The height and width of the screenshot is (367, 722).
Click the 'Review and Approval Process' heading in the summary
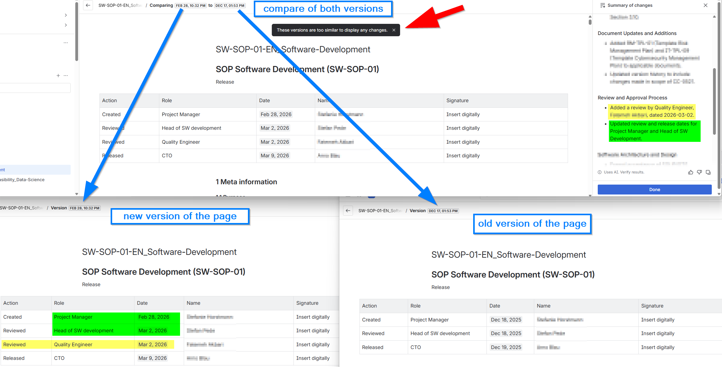(632, 98)
